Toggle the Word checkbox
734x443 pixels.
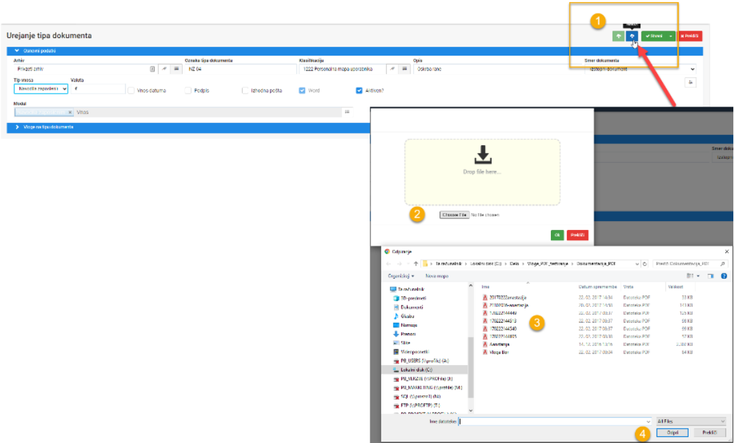click(x=302, y=90)
